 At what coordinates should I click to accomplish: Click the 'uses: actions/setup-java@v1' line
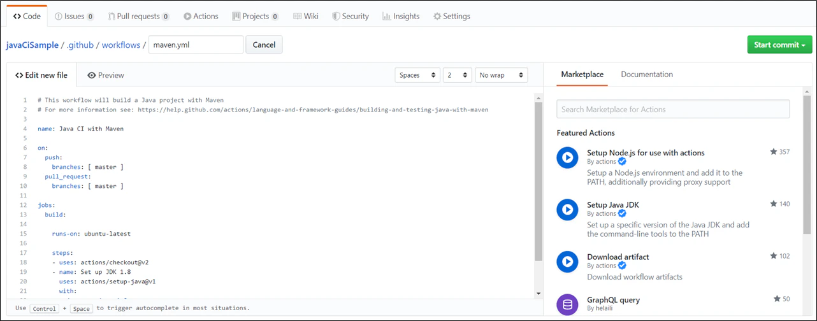[108, 282]
